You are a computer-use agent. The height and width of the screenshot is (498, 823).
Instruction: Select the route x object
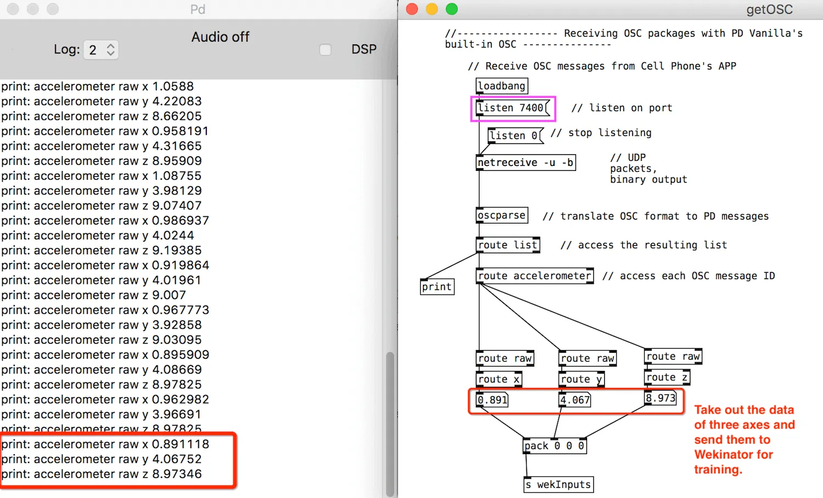pos(498,379)
